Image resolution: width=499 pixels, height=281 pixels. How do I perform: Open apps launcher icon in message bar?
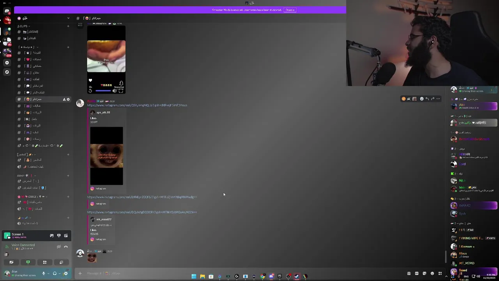(x=440, y=273)
